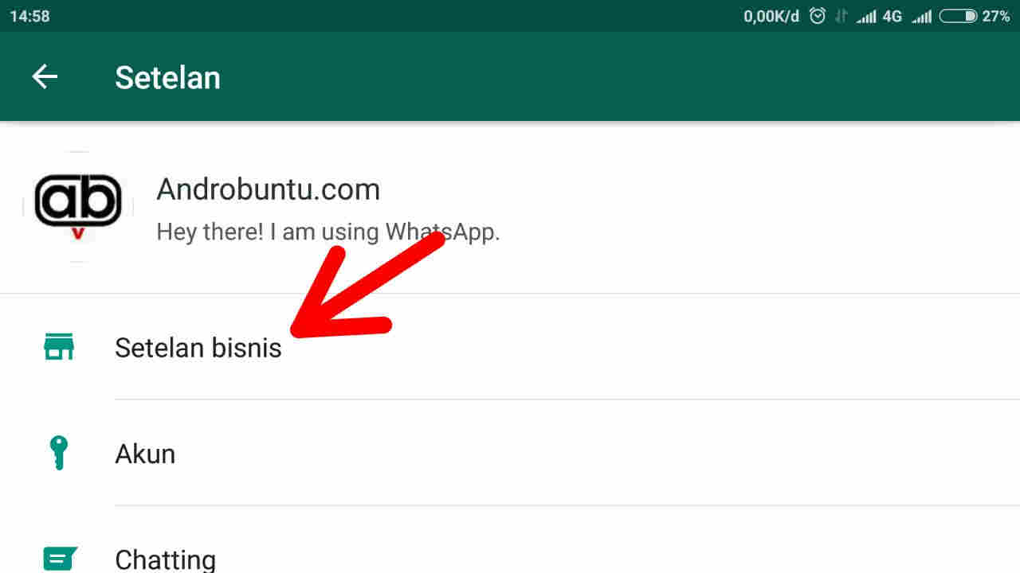Tap the 'Hey there! I am using WhatsApp.' status
This screenshot has width=1020, height=573.
click(x=328, y=232)
